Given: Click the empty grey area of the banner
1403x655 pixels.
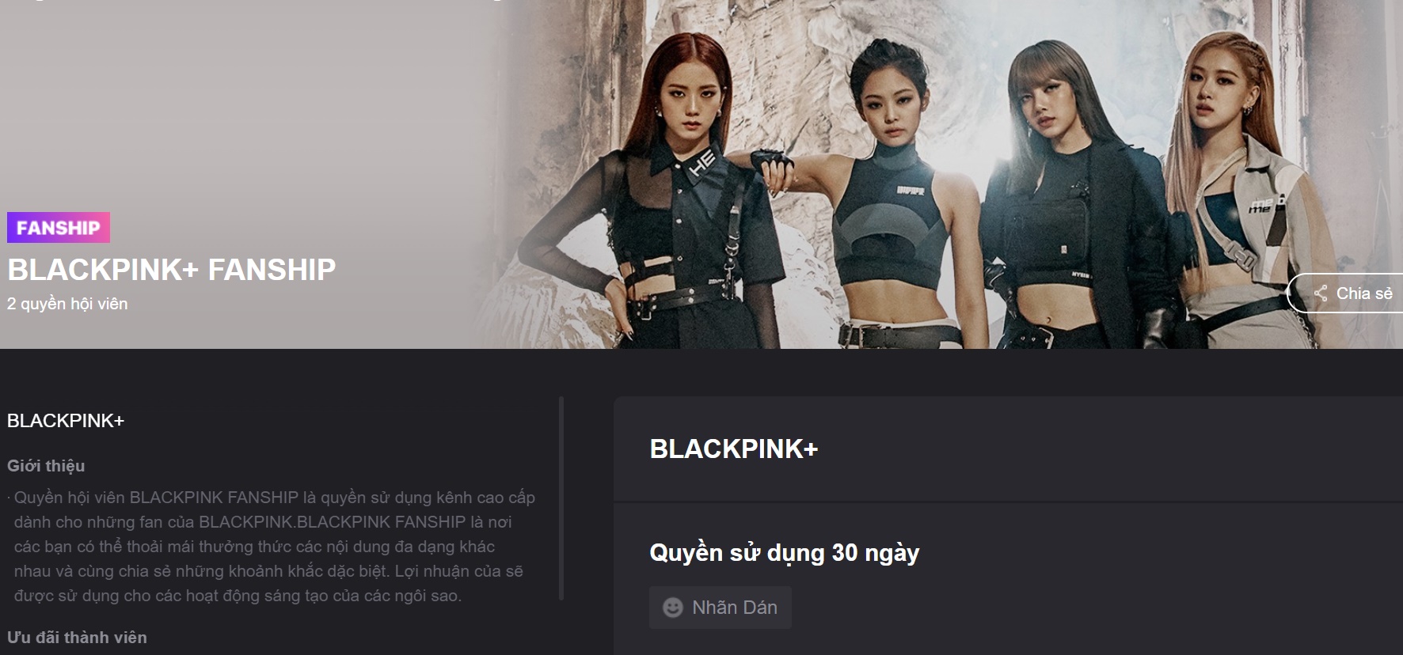Looking at the screenshot, I should coord(238,103).
